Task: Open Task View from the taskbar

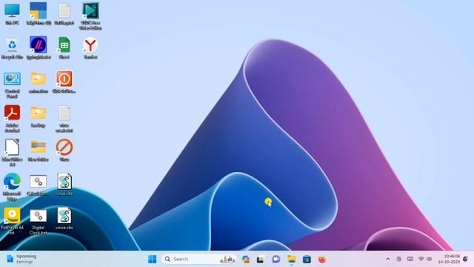Action: click(260, 259)
